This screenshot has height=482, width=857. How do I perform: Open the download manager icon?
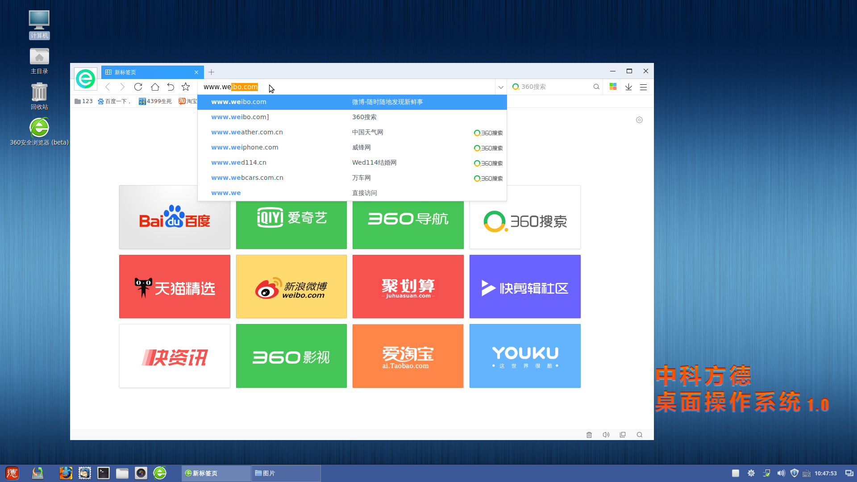click(628, 87)
